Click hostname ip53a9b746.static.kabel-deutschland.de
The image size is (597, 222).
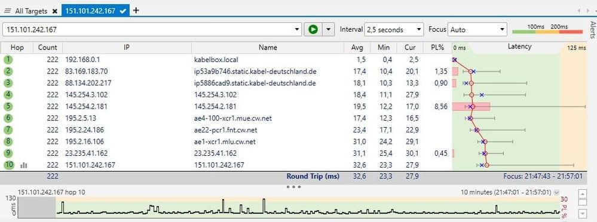[255, 72]
